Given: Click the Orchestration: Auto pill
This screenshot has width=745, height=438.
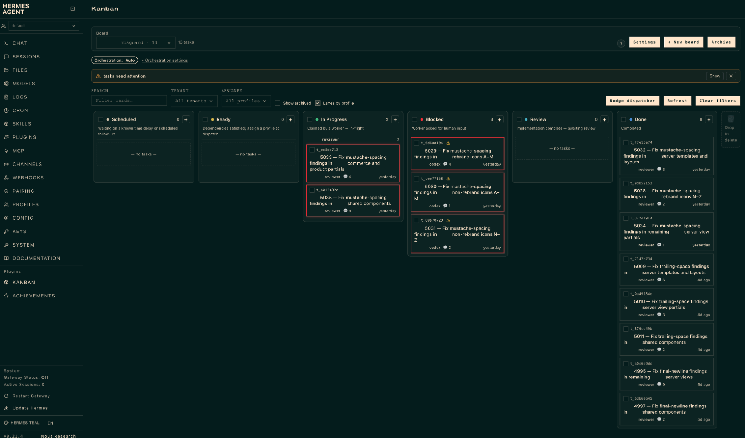Looking at the screenshot, I should [115, 60].
